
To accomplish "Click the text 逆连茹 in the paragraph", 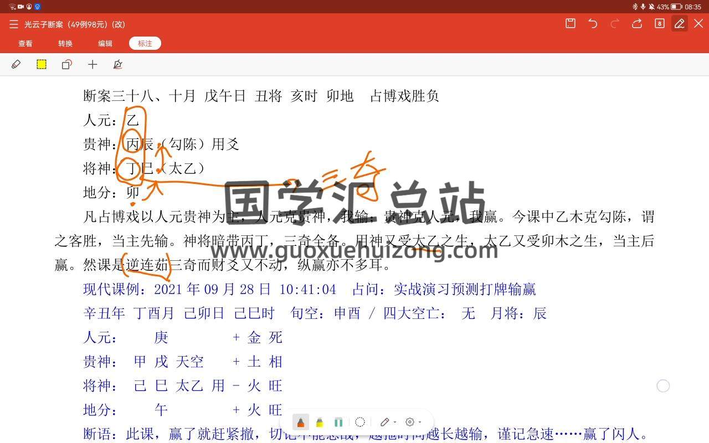I will click(147, 265).
